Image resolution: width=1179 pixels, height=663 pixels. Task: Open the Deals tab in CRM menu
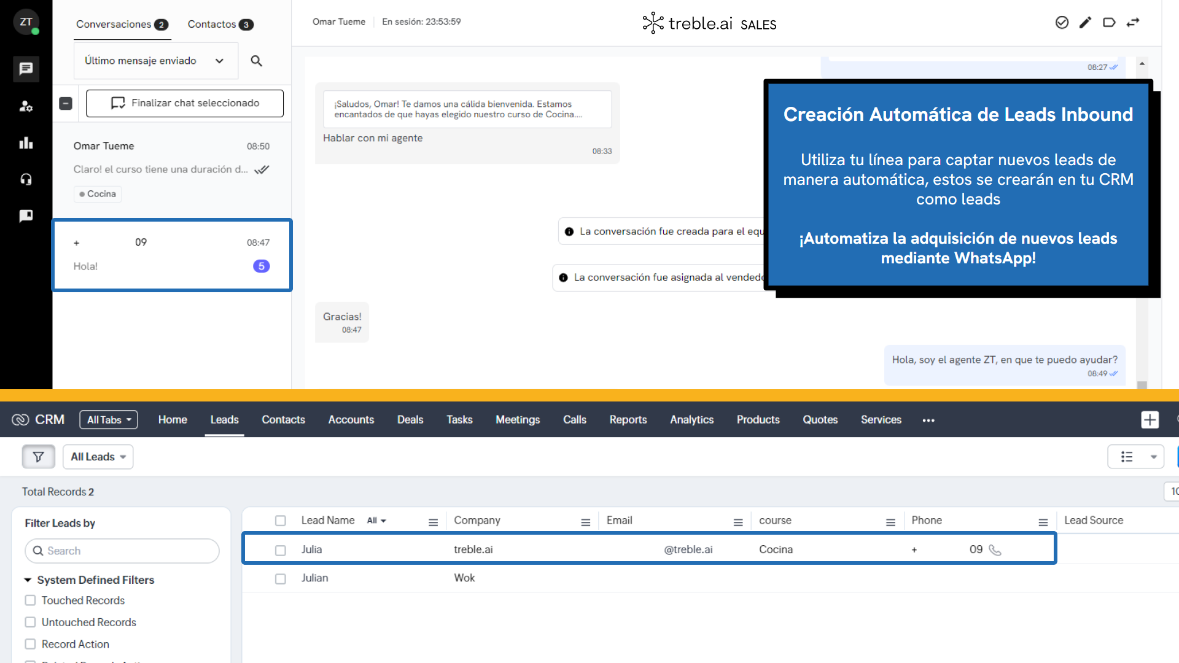click(410, 420)
